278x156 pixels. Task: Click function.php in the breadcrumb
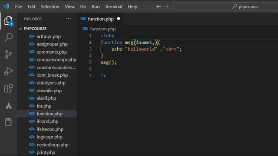[x=103, y=29]
